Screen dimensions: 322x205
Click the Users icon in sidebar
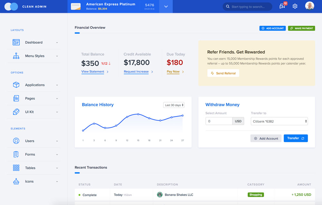point(16,141)
